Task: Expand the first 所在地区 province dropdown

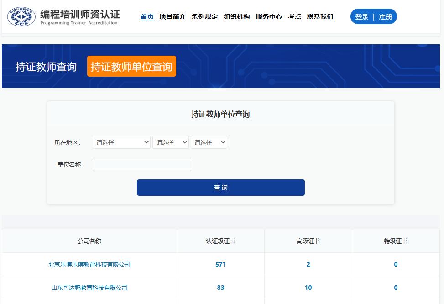Action: (x=121, y=142)
